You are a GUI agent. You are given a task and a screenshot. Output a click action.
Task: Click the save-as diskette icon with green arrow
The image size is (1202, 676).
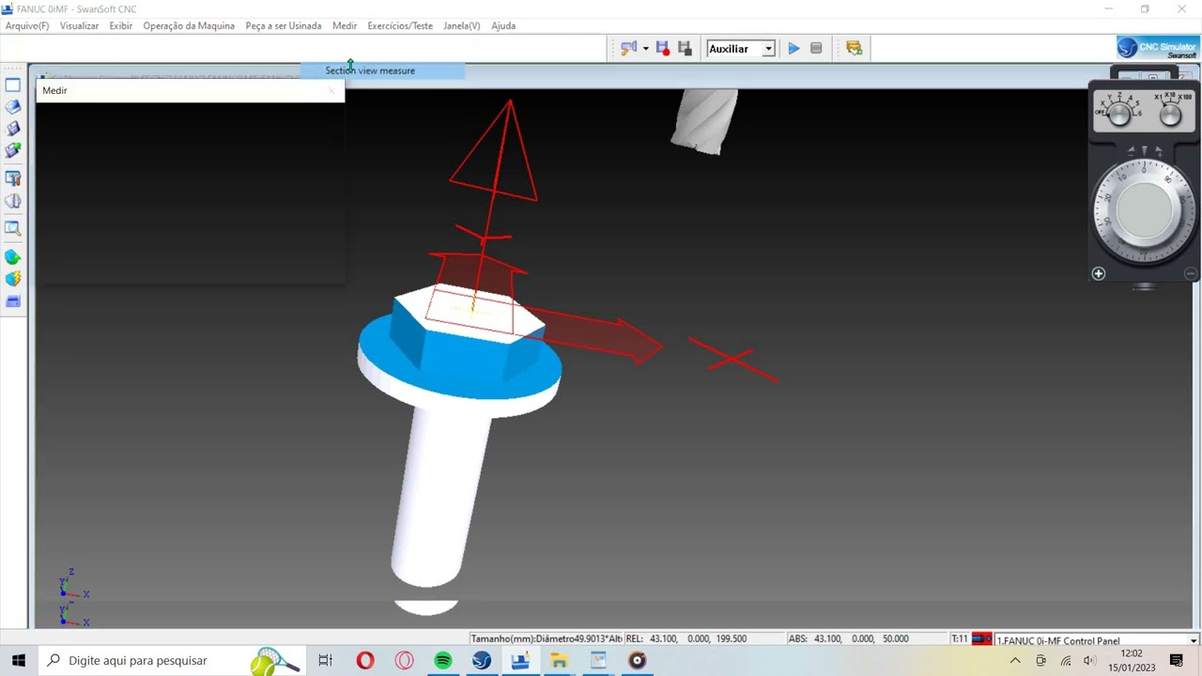(x=13, y=150)
